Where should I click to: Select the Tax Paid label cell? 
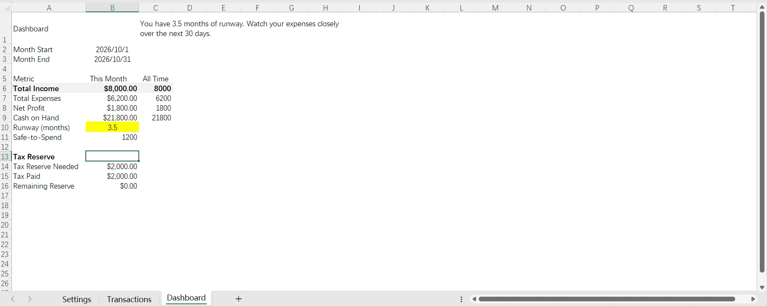click(49, 176)
